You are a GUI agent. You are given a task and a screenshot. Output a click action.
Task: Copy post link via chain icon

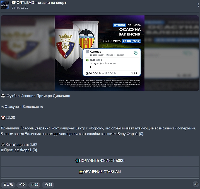point(195,184)
